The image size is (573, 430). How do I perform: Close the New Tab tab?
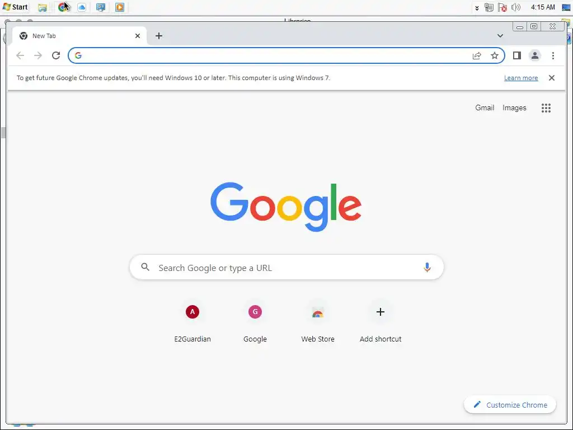138,36
